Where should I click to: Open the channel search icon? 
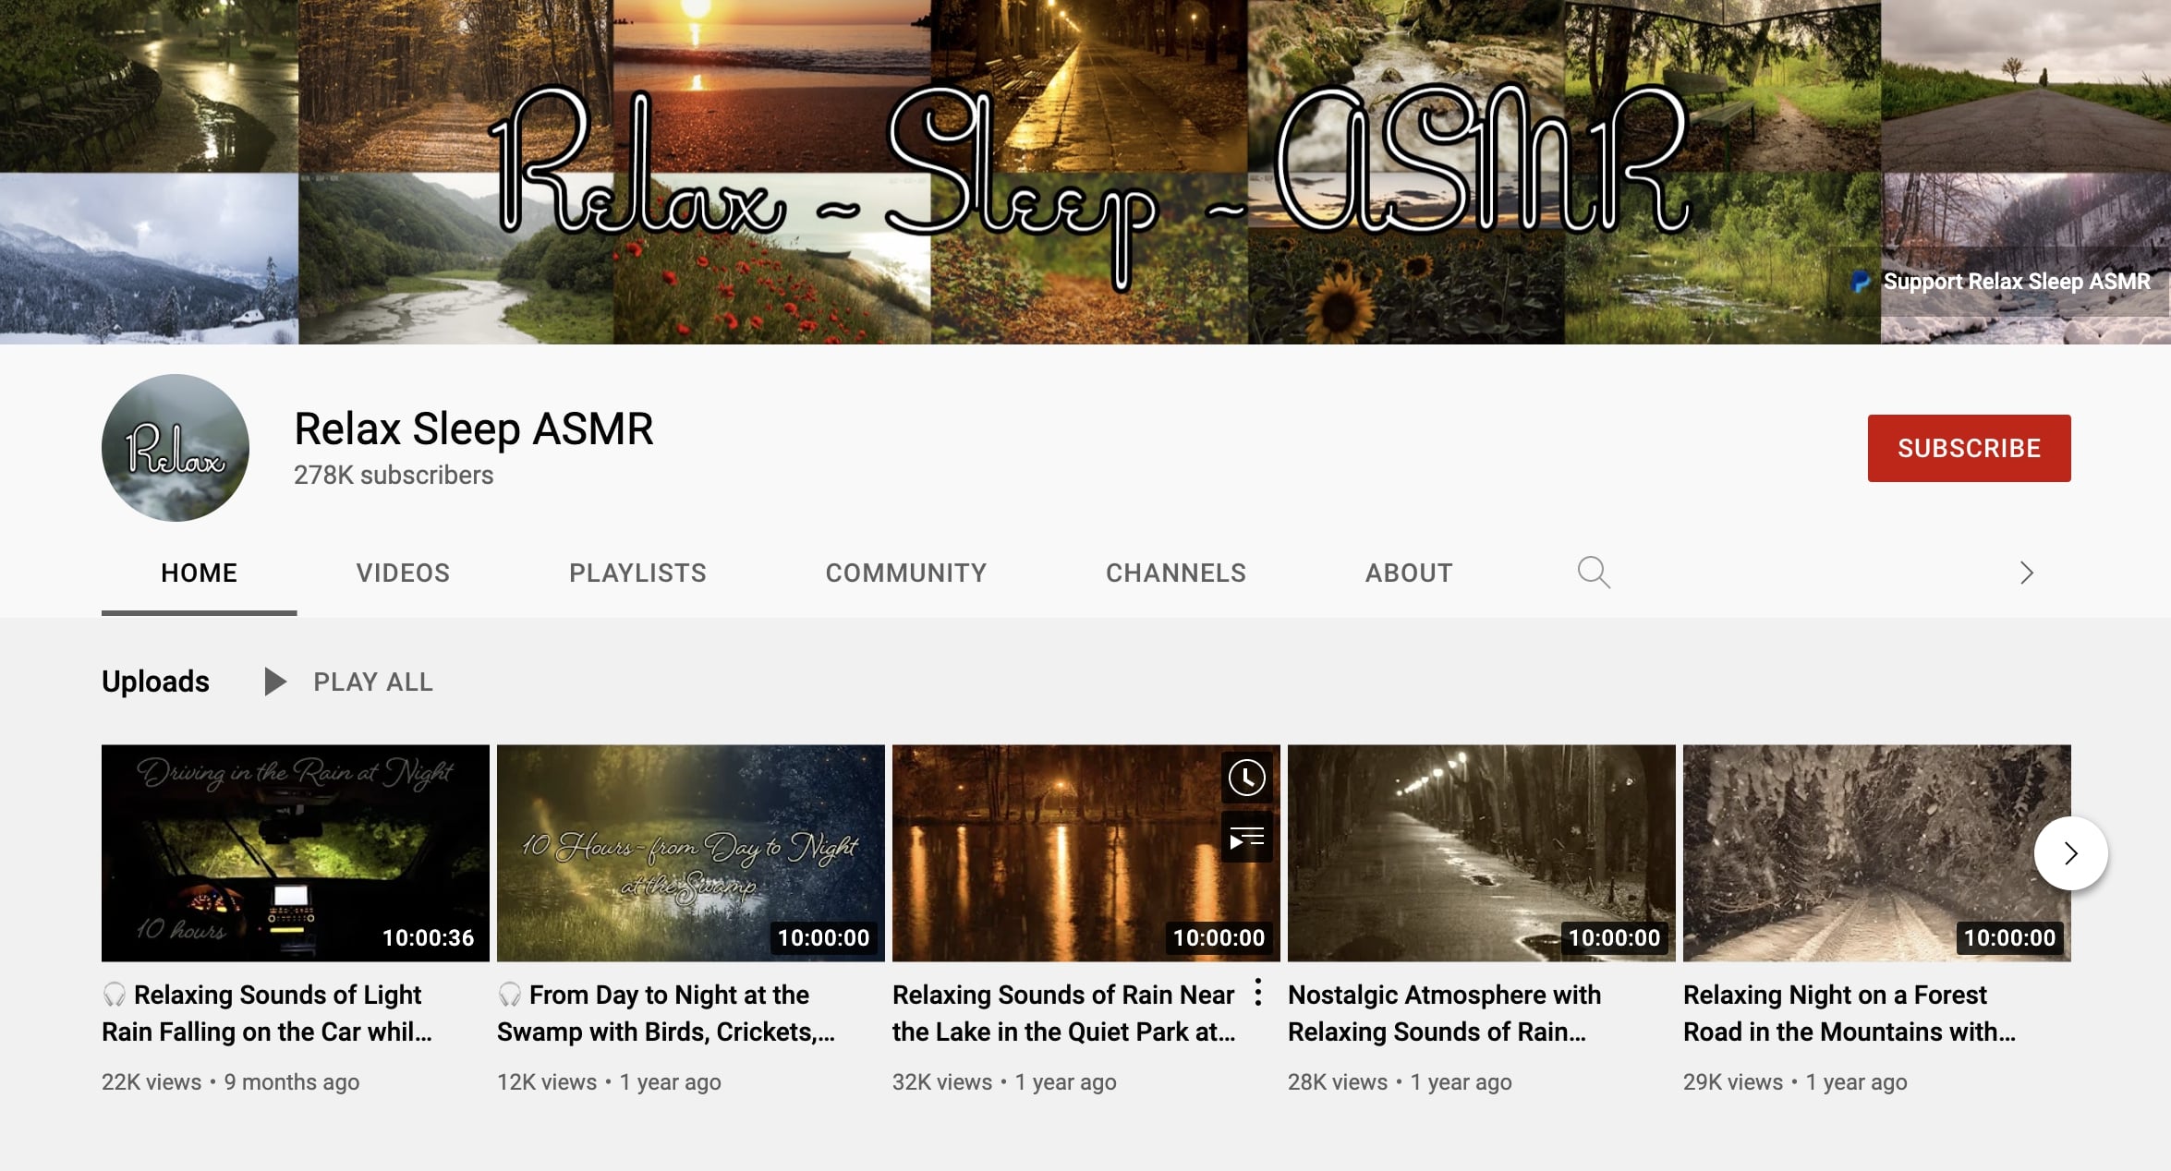(x=1593, y=573)
